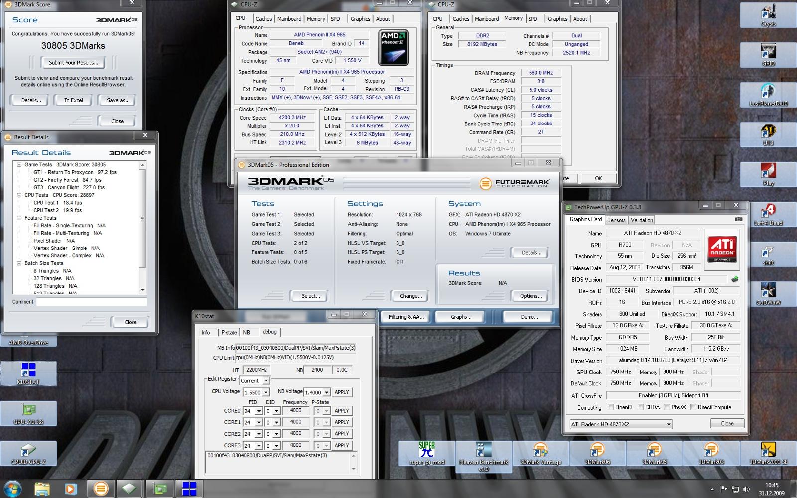Click the To Excel button
Viewport: 797px width, 498px height.
(74, 100)
